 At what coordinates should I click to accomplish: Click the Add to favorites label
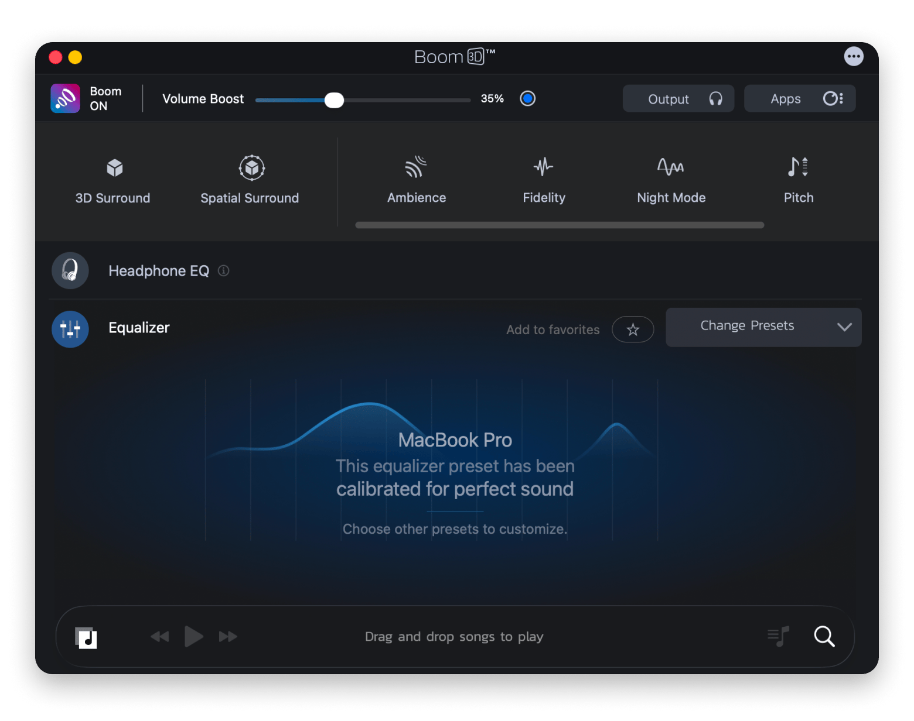[553, 329]
